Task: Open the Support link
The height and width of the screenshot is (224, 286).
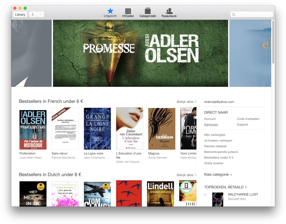Action: point(243,125)
